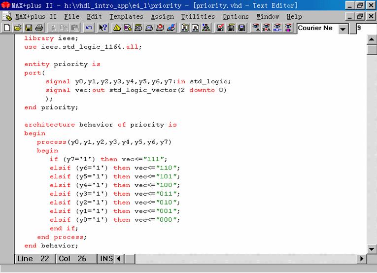This screenshot has height=273, width=377.
Task: Click the Col 26 status field
Action: tap(76, 259)
